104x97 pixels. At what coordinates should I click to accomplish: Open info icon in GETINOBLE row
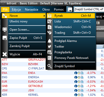[x=76, y=86]
